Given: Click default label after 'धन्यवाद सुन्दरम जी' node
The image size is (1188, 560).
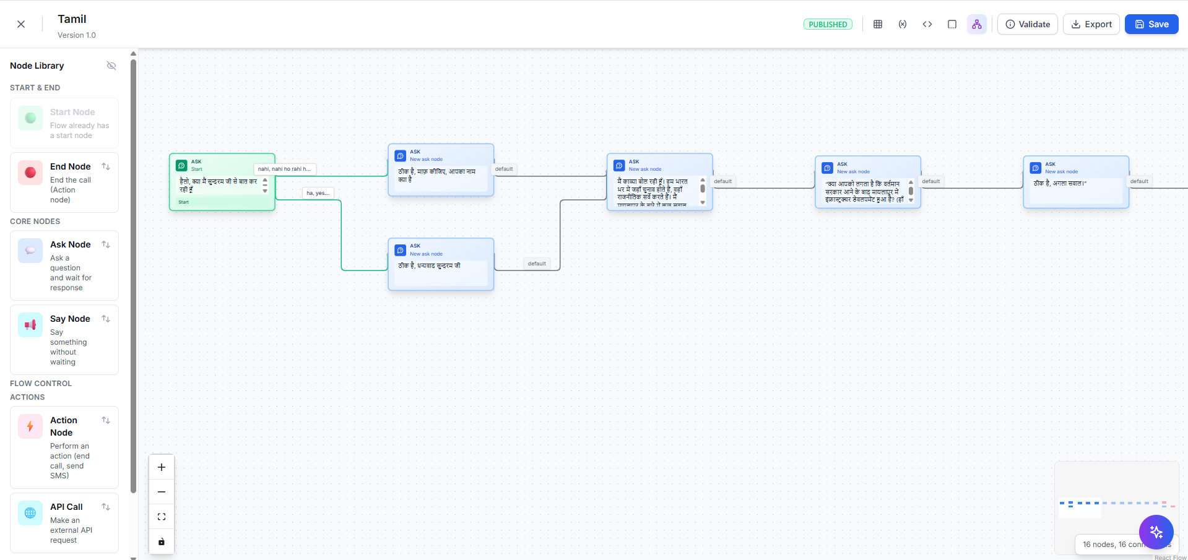Looking at the screenshot, I should [537, 264].
